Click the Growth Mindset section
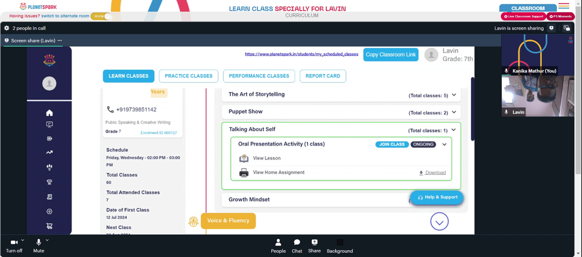The width and height of the screenshot is (582, 257). coord(341,200)
